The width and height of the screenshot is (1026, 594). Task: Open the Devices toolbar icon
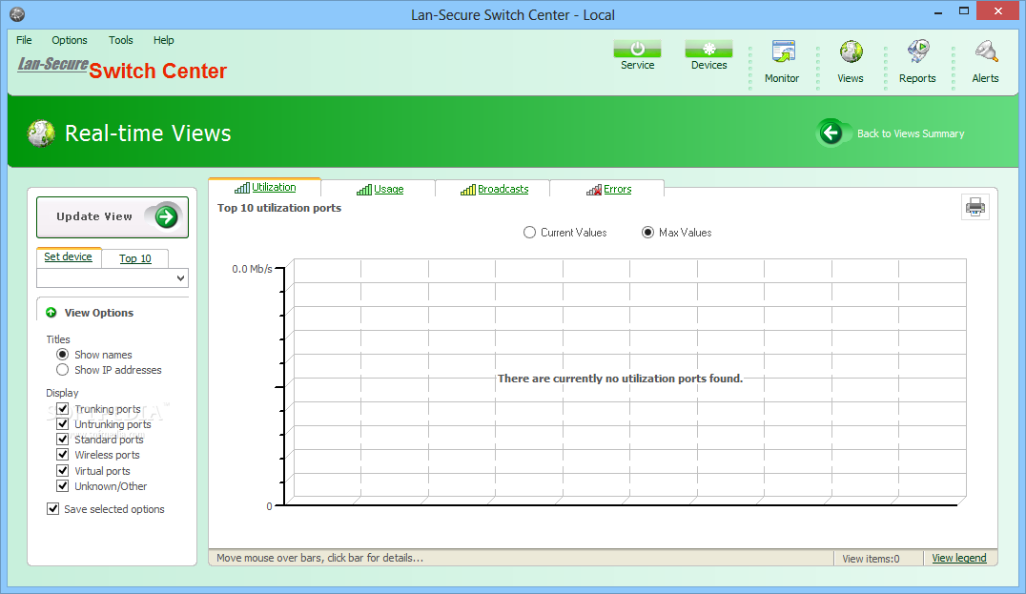point(708,49)
